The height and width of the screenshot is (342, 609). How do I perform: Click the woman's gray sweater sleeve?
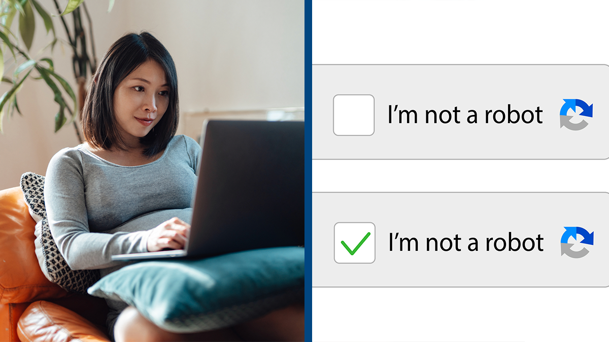tap(76, 223)
